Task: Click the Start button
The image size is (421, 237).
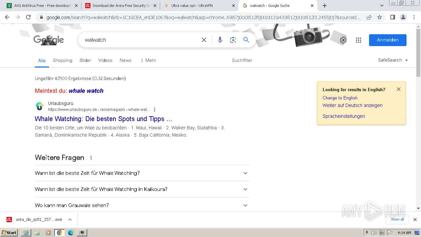Action: click(x=9, y=233)
